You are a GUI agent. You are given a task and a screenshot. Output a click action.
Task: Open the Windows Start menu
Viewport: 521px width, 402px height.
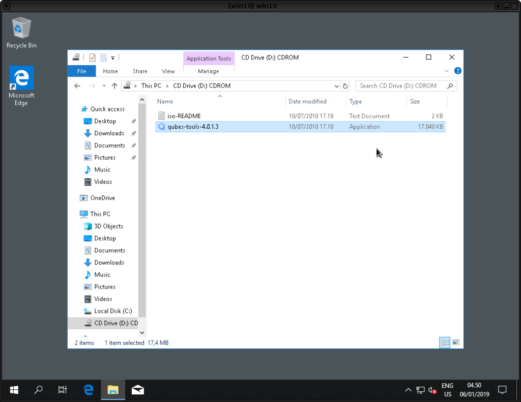[x=14, y=390]
